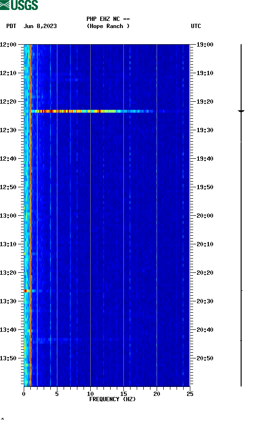Click the 12:50 PDT time label

click(x=9, y=187)
